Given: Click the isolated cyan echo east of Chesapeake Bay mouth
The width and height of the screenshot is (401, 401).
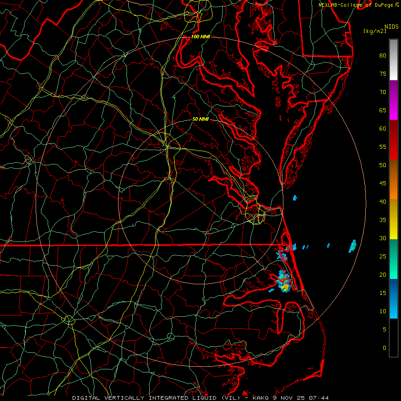Looking at the screenshot, I should tap(295, 198).
